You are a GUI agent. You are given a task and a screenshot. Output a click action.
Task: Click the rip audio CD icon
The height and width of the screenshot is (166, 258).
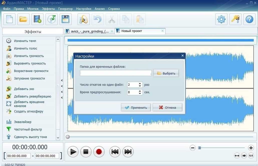pyautogui.click(x=52, y=19)
